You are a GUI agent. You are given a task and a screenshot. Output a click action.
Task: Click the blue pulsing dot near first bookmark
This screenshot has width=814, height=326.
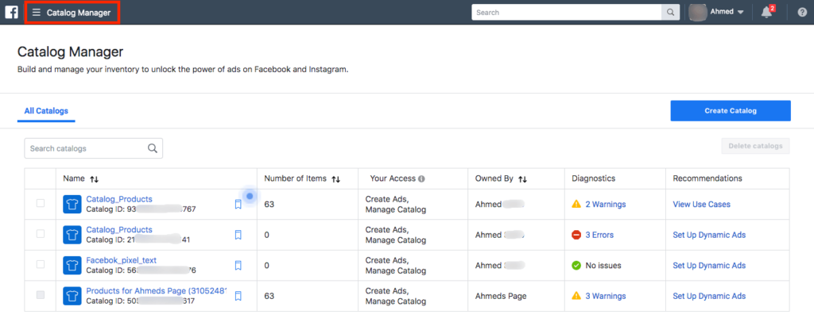(x=250, y=197)
